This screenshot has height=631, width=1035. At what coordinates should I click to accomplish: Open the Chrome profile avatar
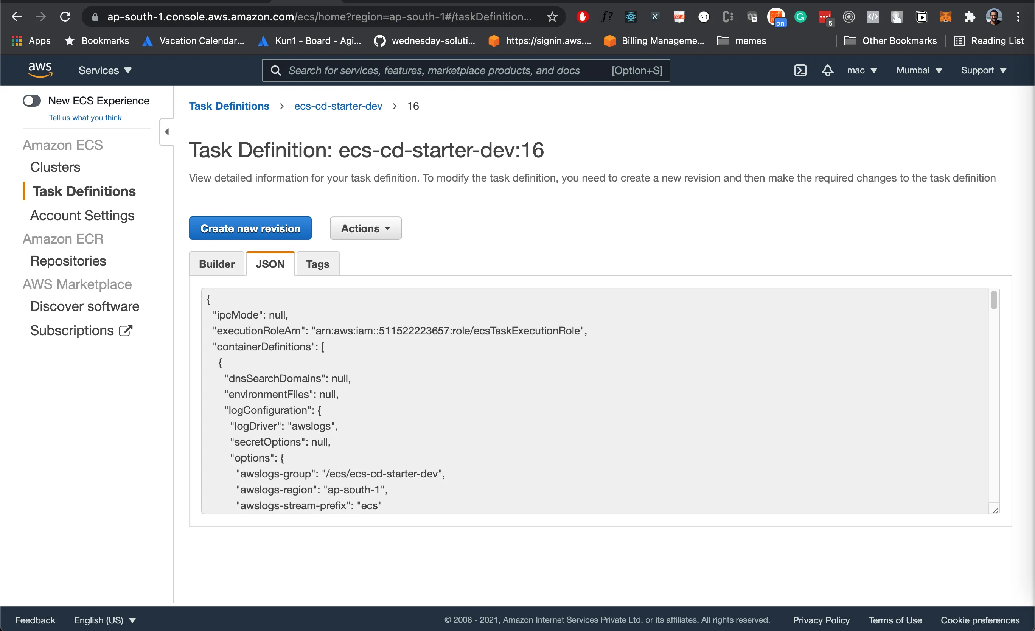tap(994, 17)
